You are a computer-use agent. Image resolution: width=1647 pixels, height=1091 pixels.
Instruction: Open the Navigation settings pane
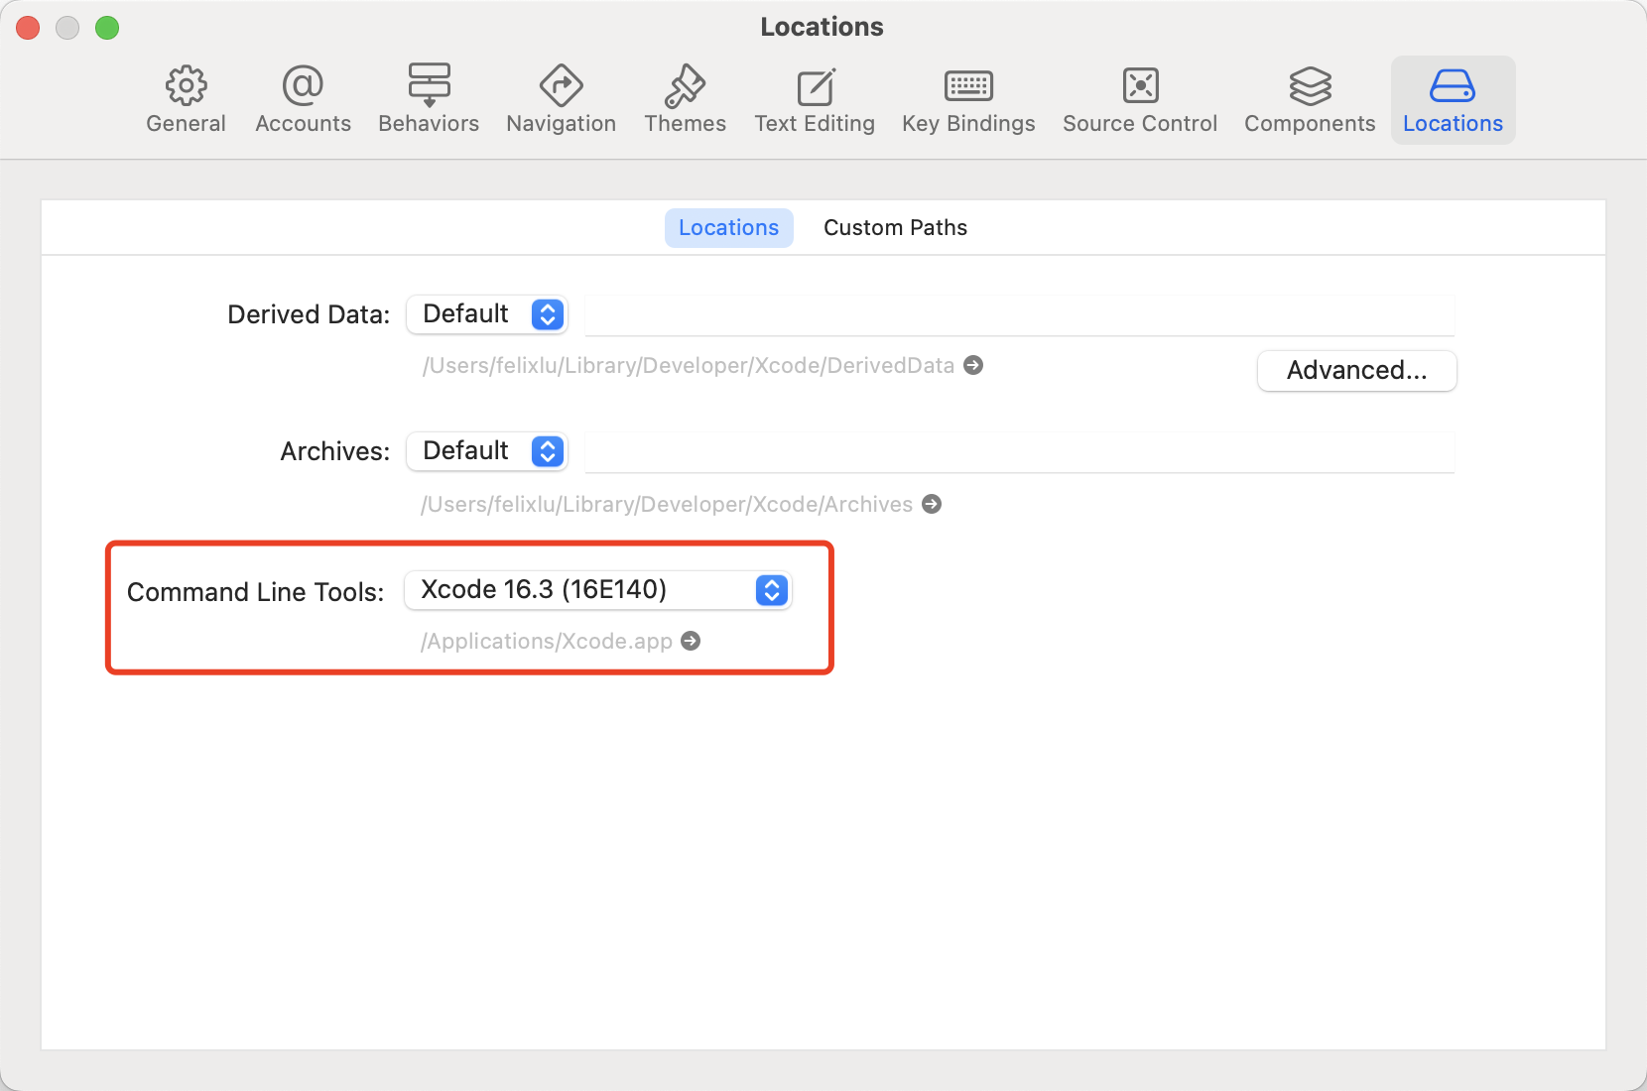(x=561, y=100)
